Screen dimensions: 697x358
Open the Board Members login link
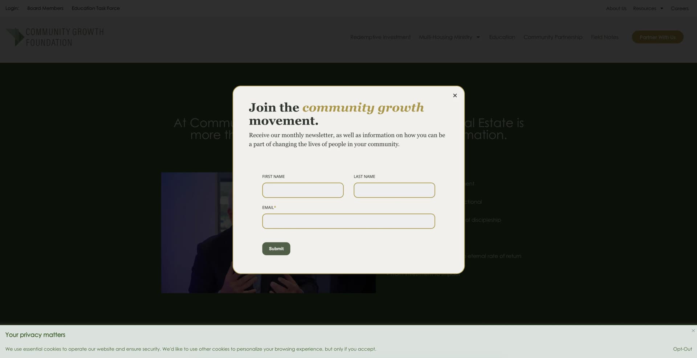45,8
